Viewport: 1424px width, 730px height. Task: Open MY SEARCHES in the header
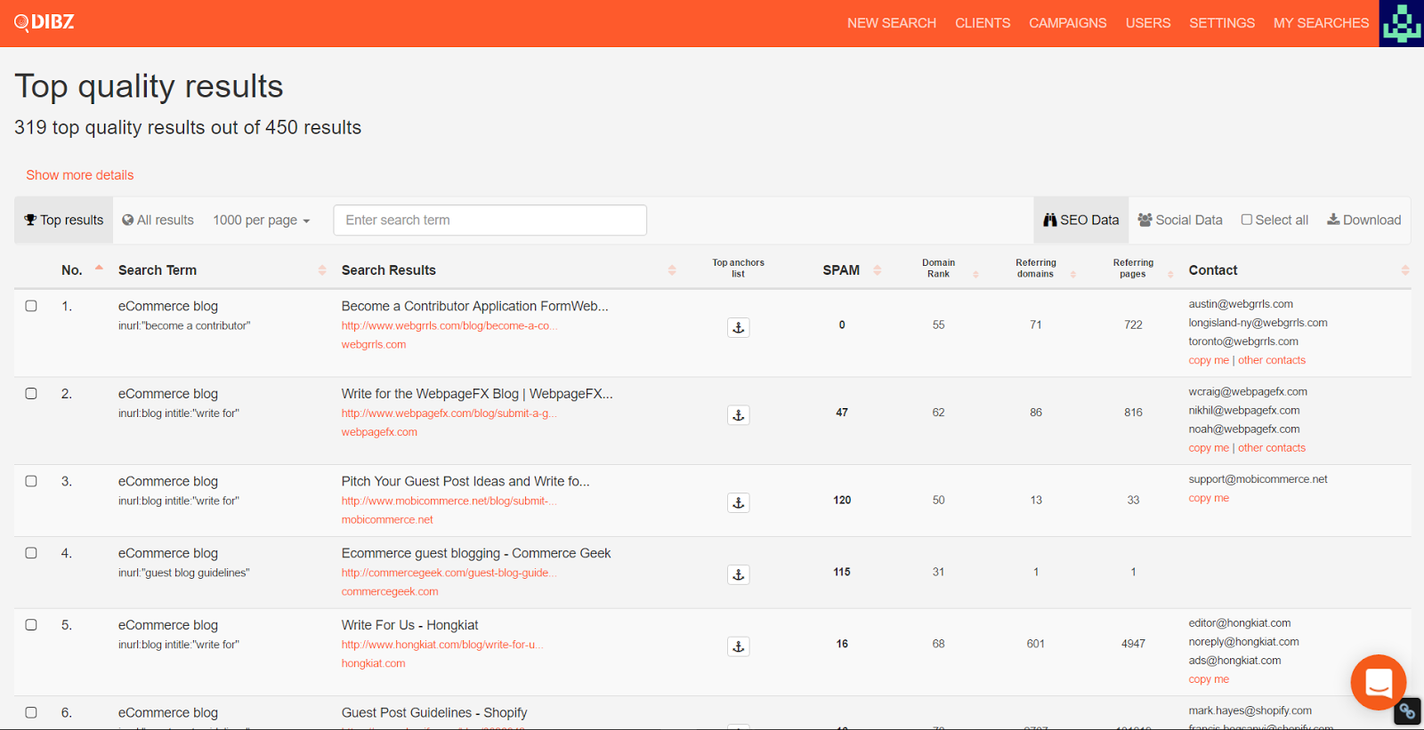click(1321, 23)
